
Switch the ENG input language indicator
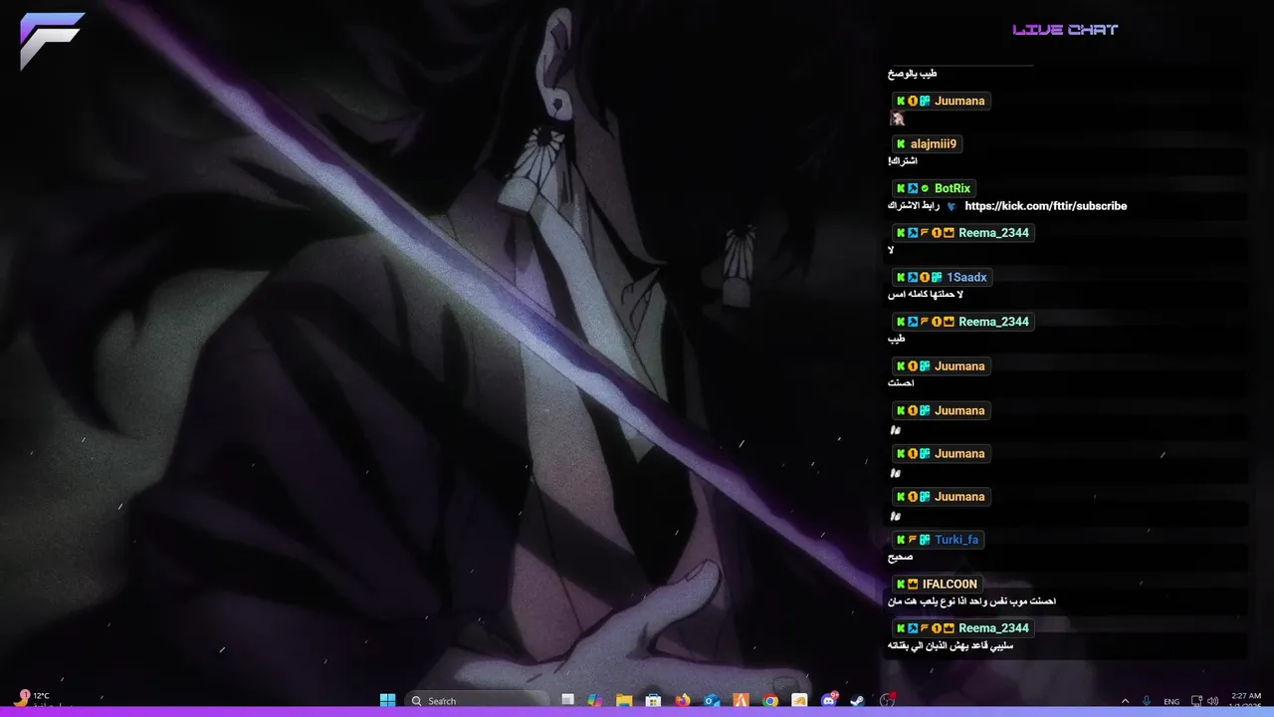tap(1171, 701)
